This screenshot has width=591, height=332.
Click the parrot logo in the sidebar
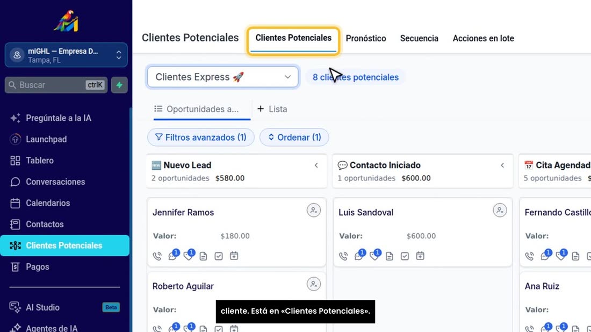66,21
